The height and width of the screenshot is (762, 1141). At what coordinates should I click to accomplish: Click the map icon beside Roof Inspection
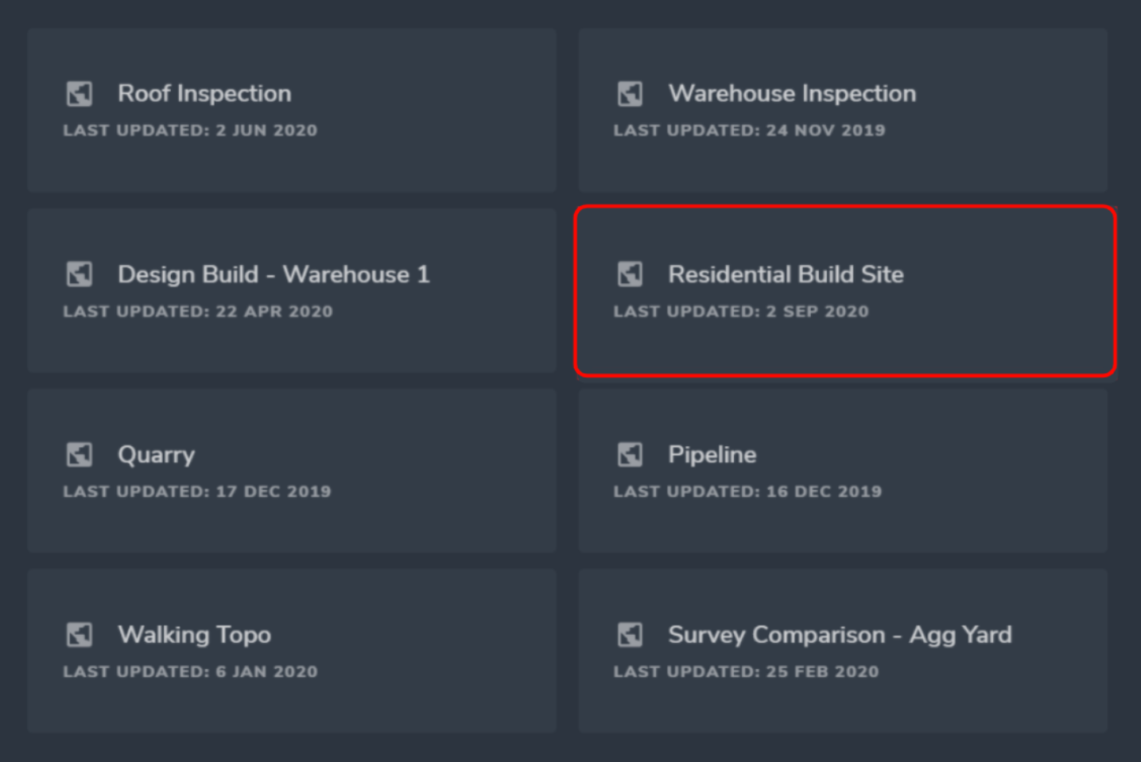pyautogui.click(x=79, y=94)
